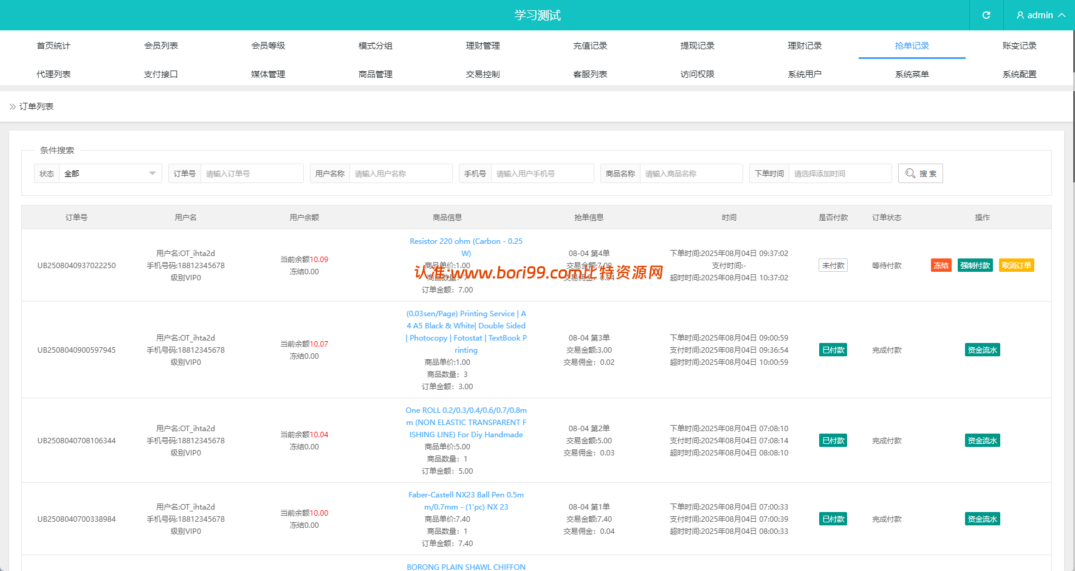Viewport: 1075px width, 571px height.
Task: Open the admin user menu
Action: 1040,15
